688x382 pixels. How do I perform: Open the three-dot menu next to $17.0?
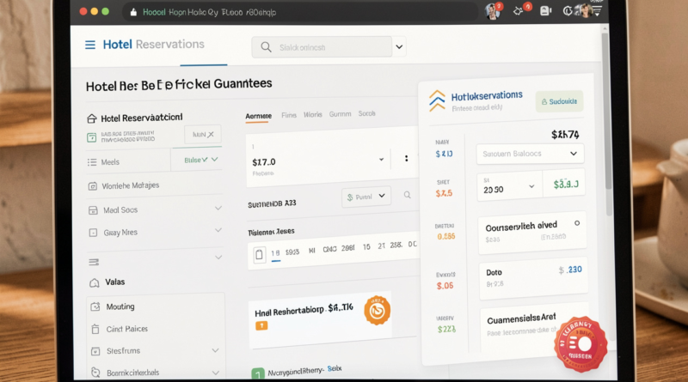point(405,159)
